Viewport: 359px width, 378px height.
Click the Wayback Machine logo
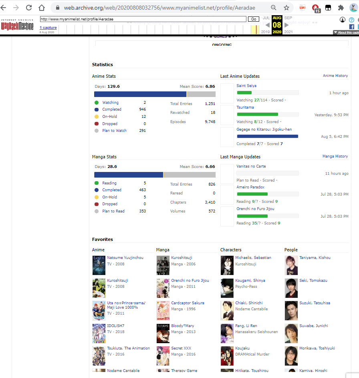click(x=18, y=25)
